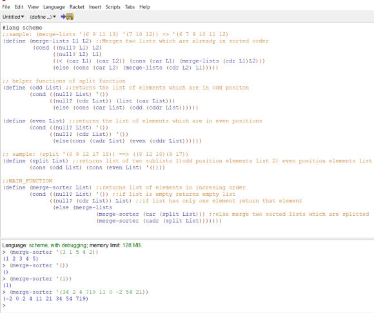Viewport: 374px width, 313px height.
Task: Open the Racket menu
Action: 77,7
